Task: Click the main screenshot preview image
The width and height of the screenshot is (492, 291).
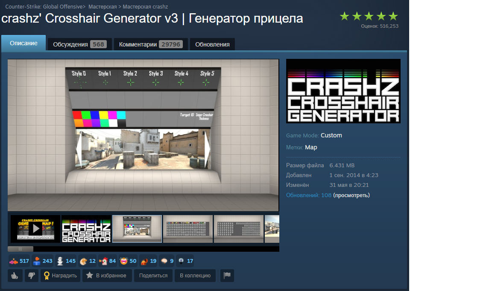Action: point(143,135)
